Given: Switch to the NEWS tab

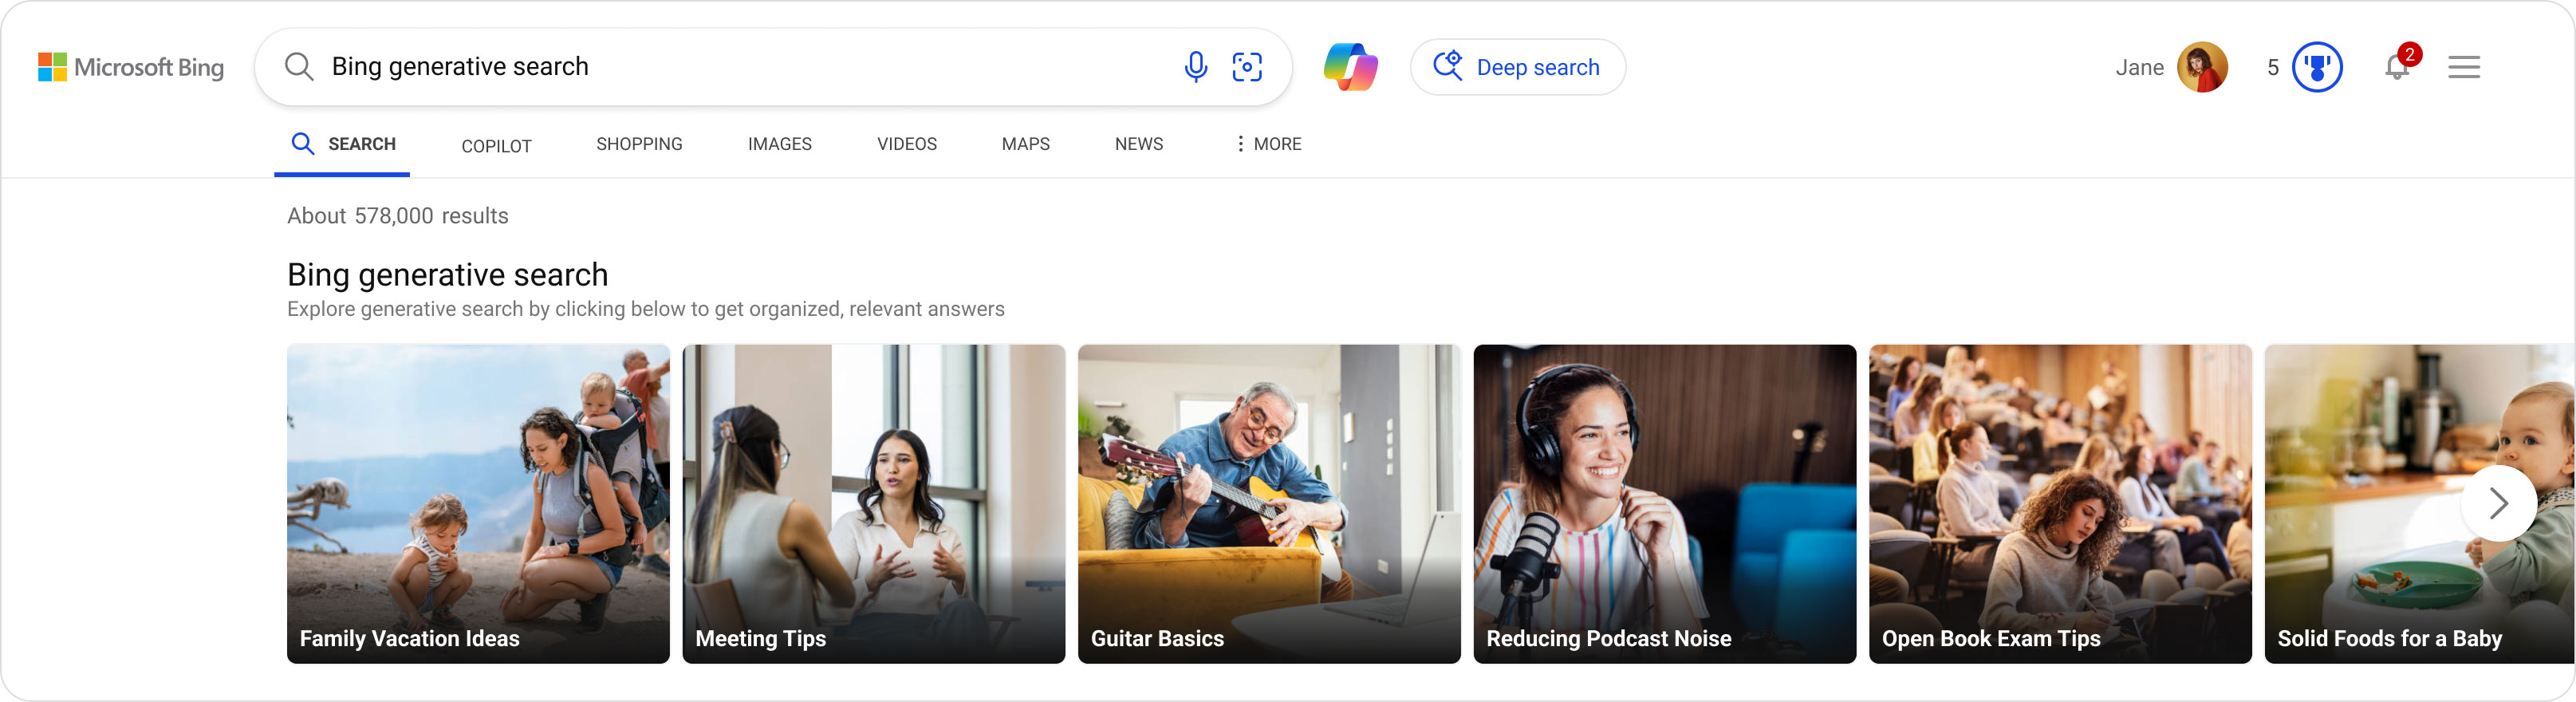Looking at the screenshot, I should pos(1138,144).
